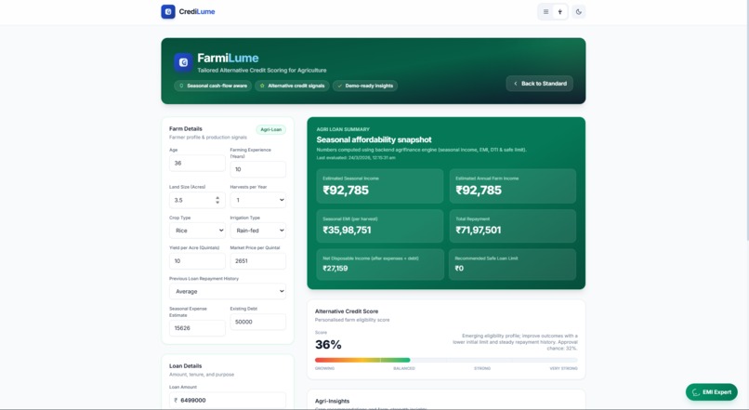Click the Land Size stepper arrows
749x410 pixels.
pos(217,200)
